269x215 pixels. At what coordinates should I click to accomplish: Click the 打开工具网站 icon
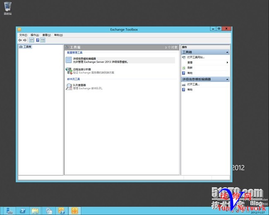(184, 57)
